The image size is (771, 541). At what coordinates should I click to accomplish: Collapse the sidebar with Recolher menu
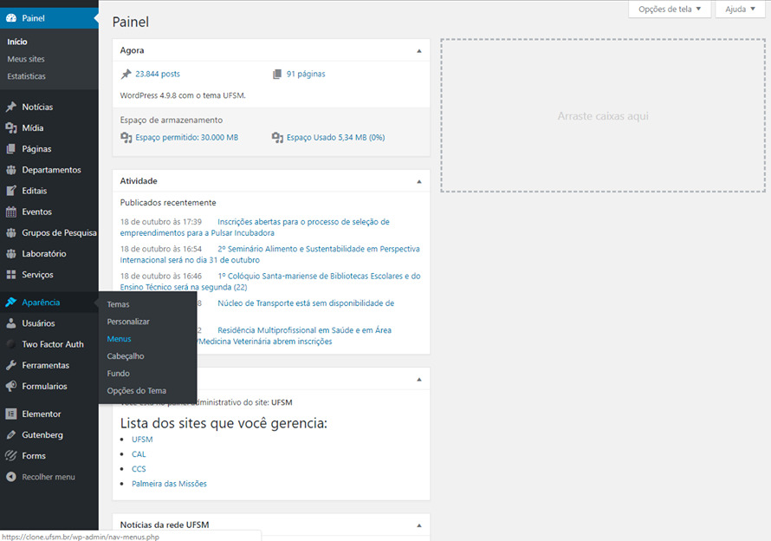coord(41,477)
